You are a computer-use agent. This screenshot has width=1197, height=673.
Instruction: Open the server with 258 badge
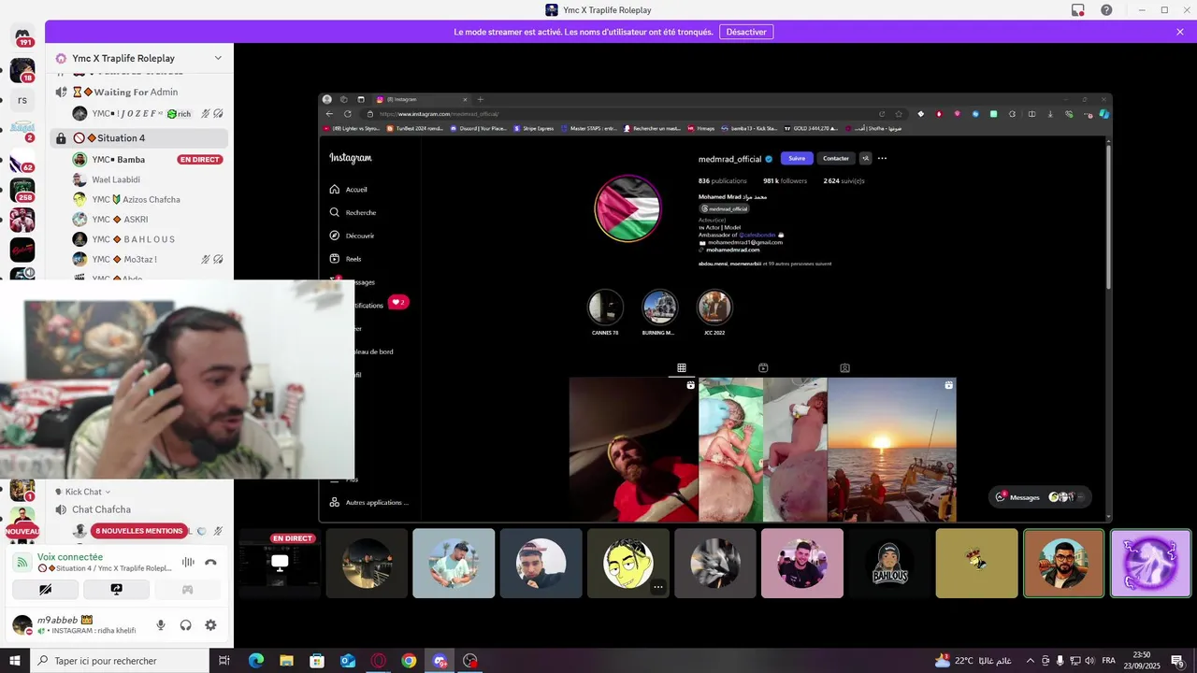(22, 190)
